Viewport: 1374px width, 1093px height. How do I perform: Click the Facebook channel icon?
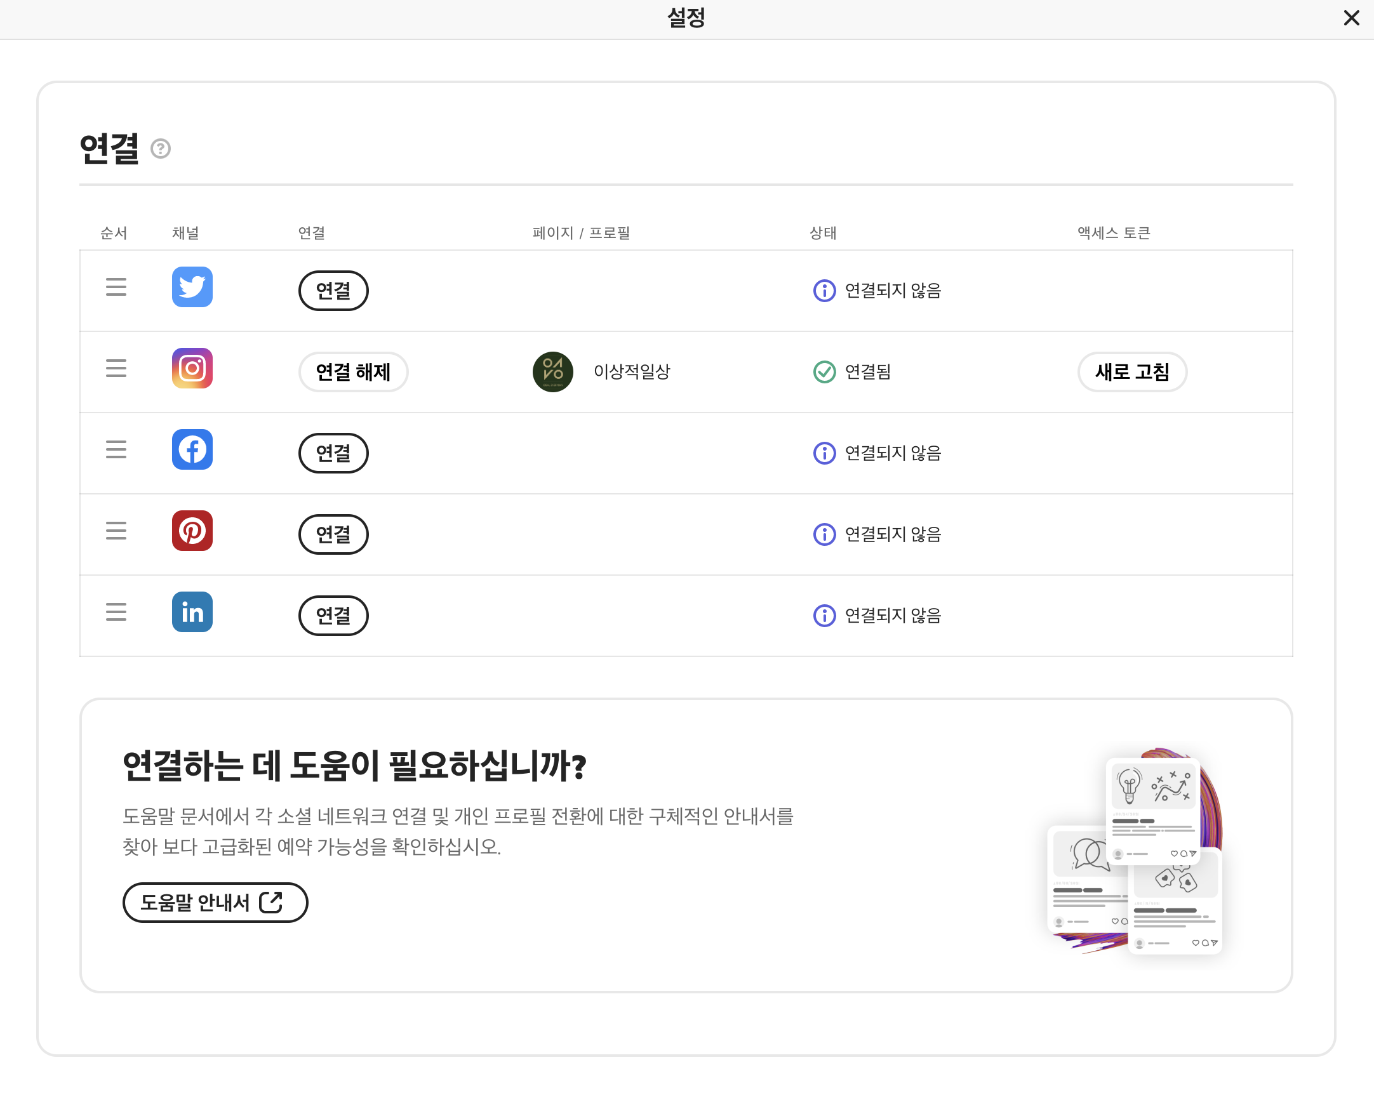click(x=192, y=449)
